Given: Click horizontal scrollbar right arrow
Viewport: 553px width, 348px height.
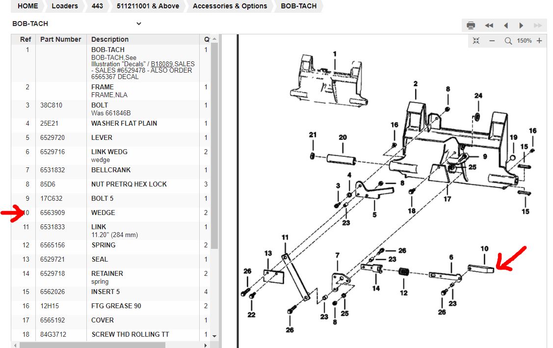Looking at the screenshot, I should (206, 345).
